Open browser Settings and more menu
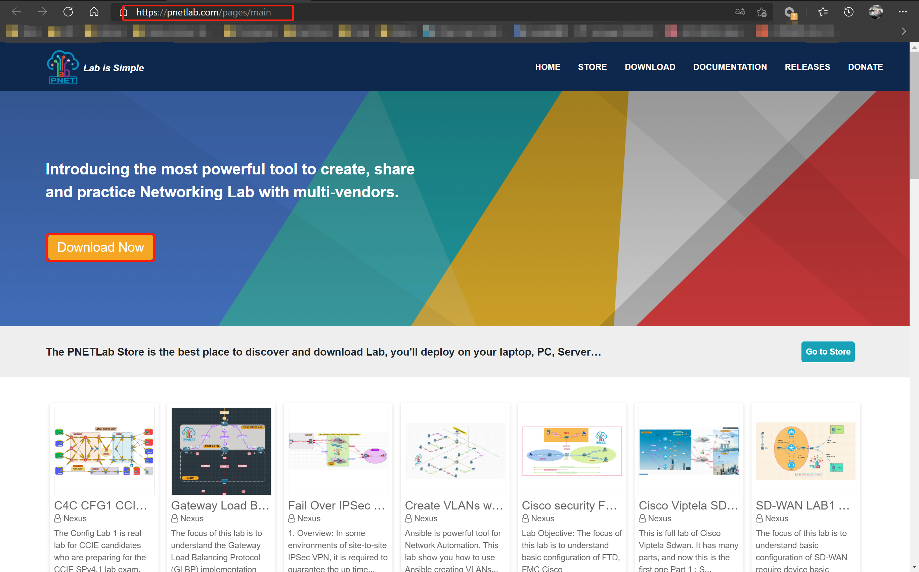The width and height of the screenshot is (919, 572). tap(903, 12)
